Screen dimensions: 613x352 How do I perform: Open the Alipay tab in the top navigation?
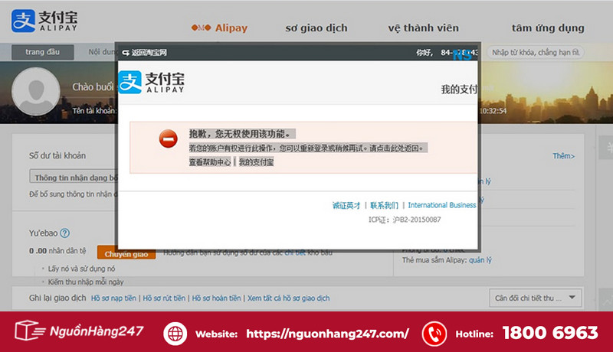[x=219, y=28]
